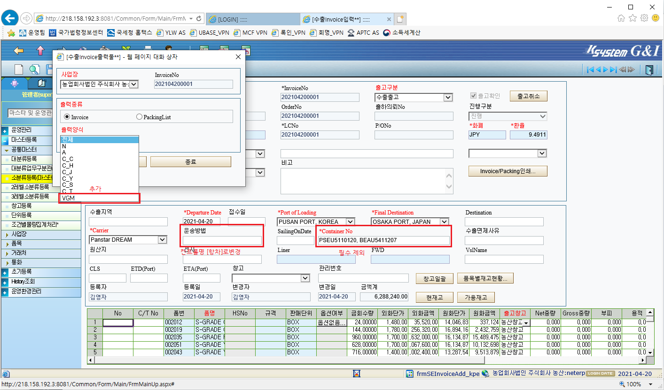Click the 운송방법 input field
Viewport: 664px width, 390px height.
point(222,240)
